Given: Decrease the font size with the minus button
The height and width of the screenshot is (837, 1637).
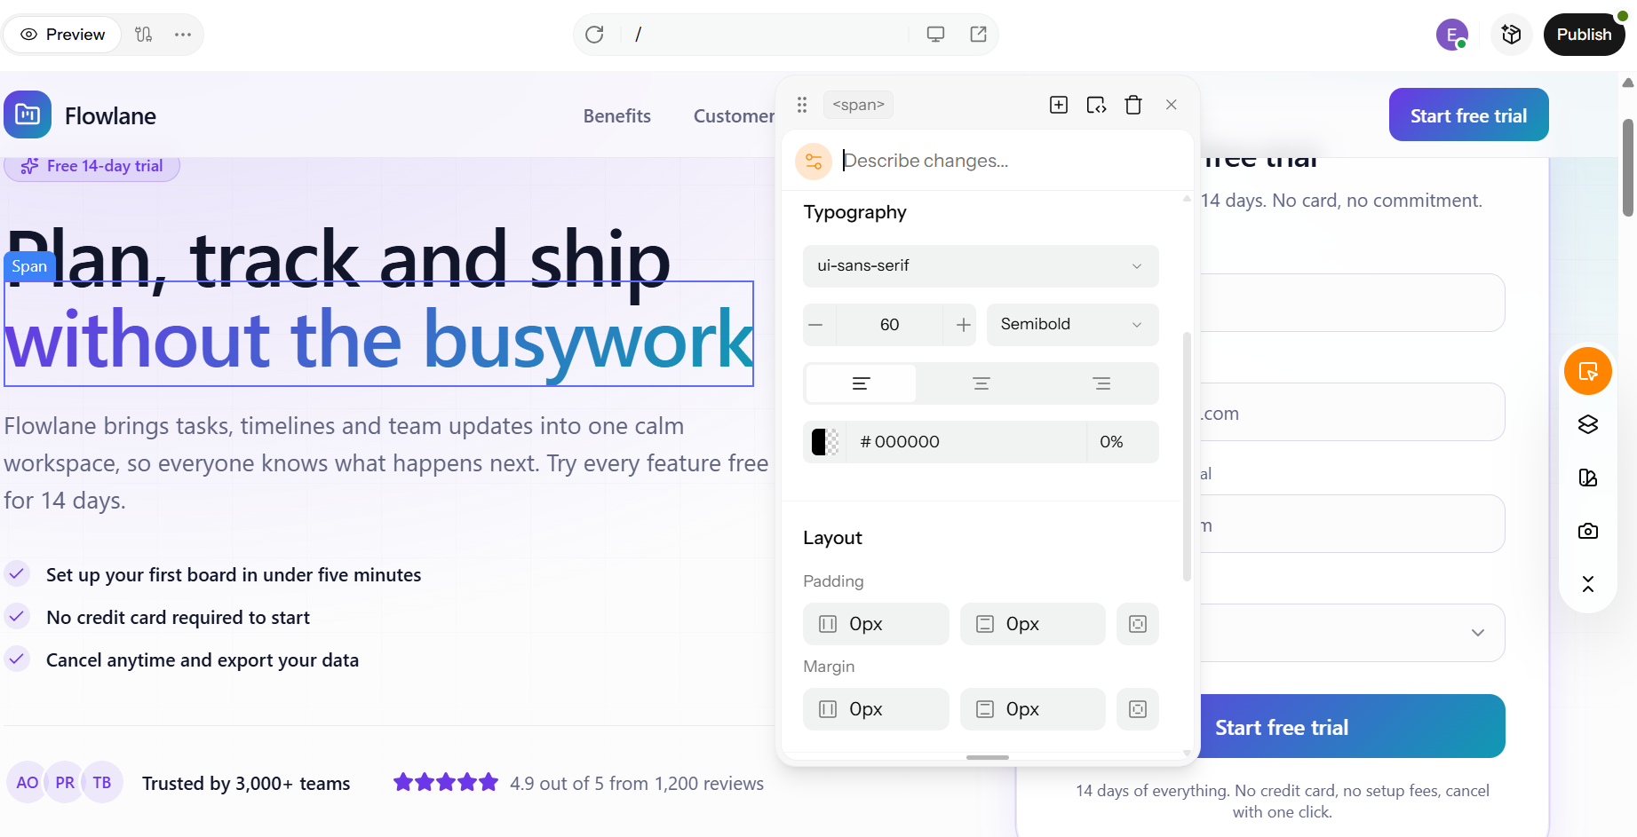Looking at the screenshot, I should coord(816,325).
